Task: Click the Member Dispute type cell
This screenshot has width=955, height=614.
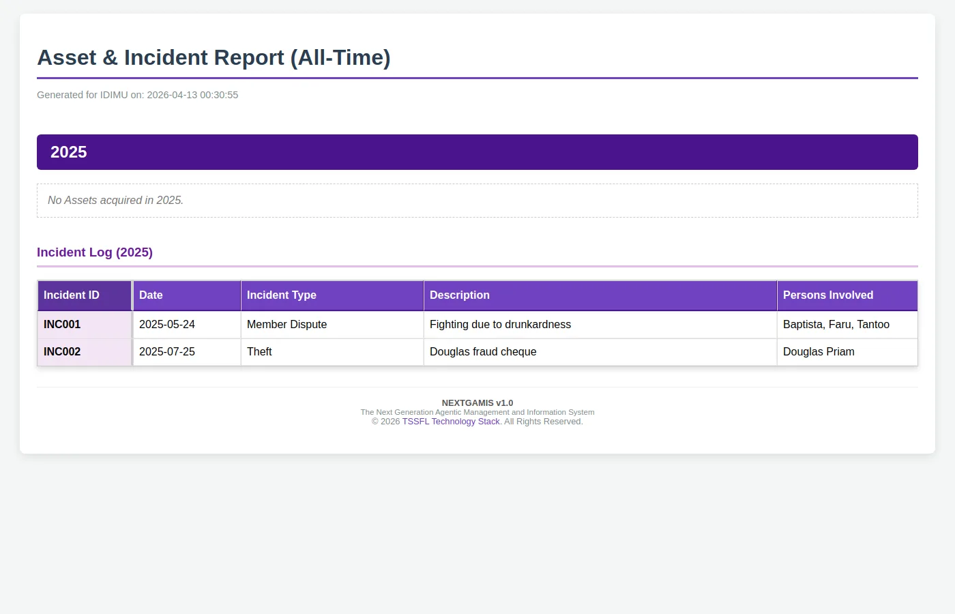Action: click(332, 325)
